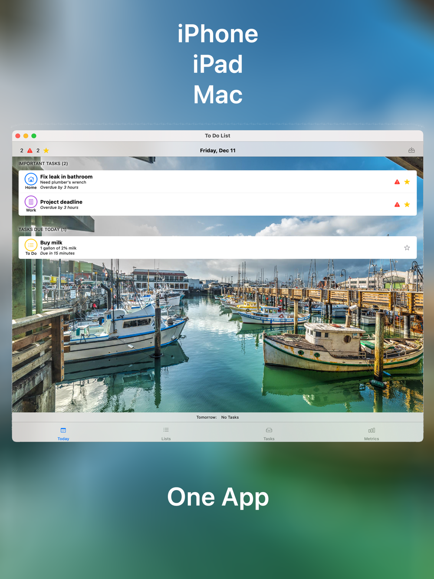Open the Fix leak in bathroom task
The image size is (434, 579).
click(x=217, y=182)
